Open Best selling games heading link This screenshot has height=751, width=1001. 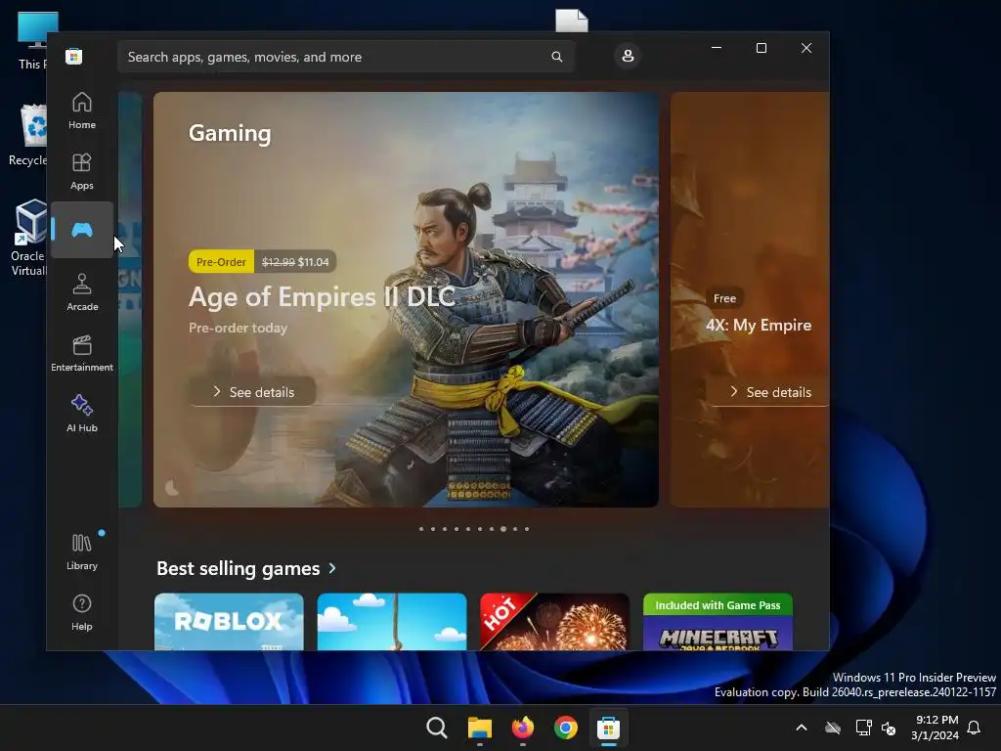coord(239,568)
